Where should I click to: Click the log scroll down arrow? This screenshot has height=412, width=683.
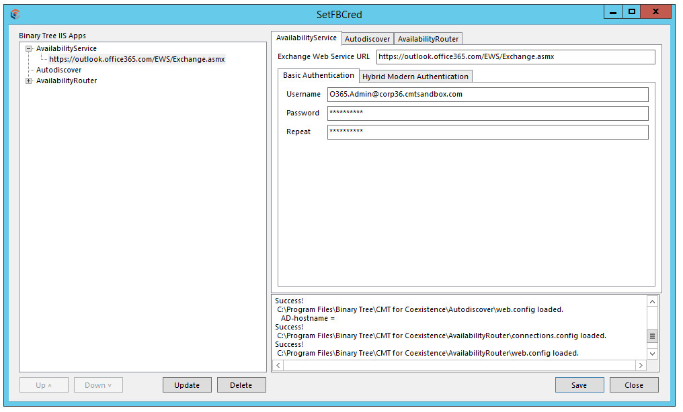(652, 354)
